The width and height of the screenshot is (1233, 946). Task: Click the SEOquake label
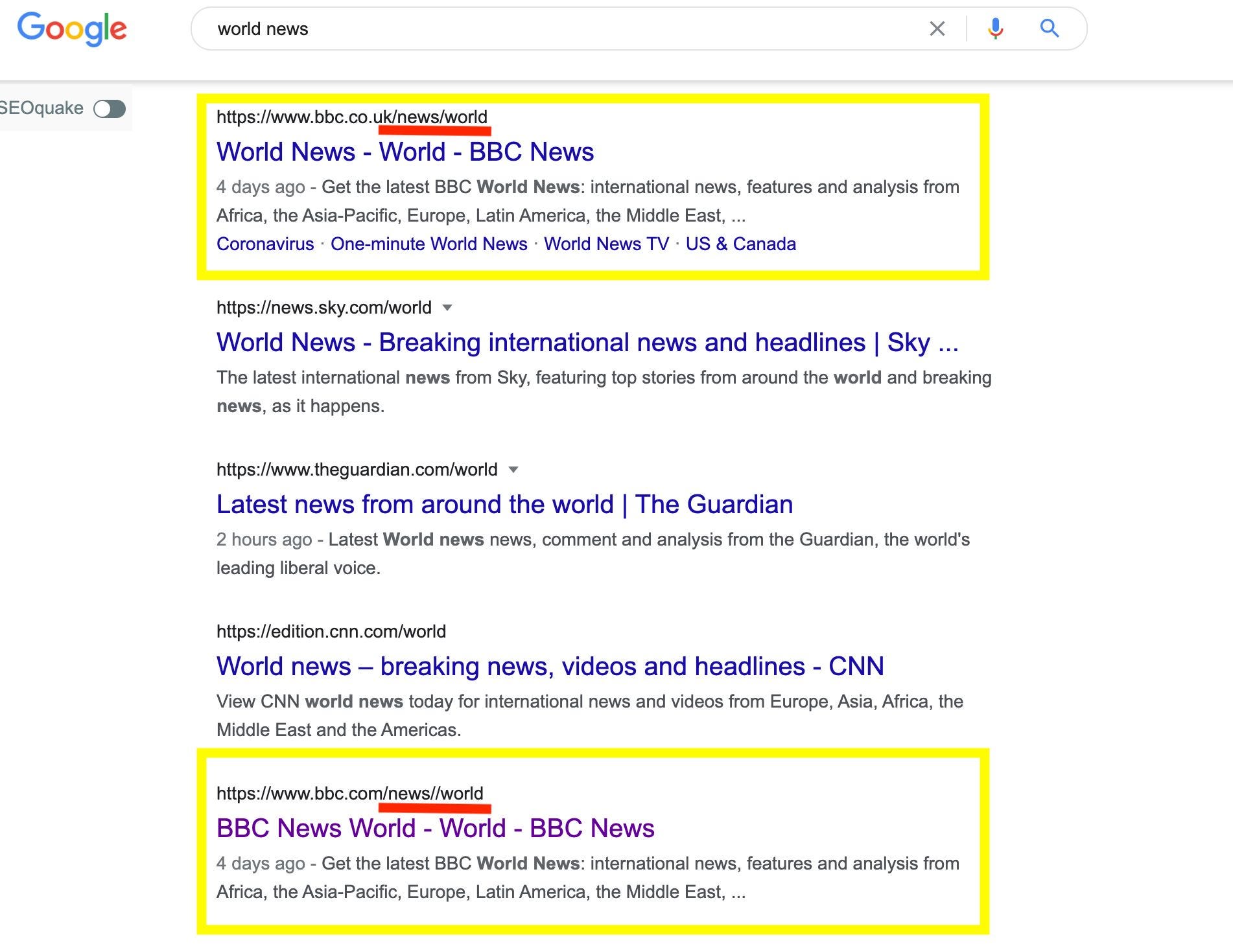pos(41,108)
